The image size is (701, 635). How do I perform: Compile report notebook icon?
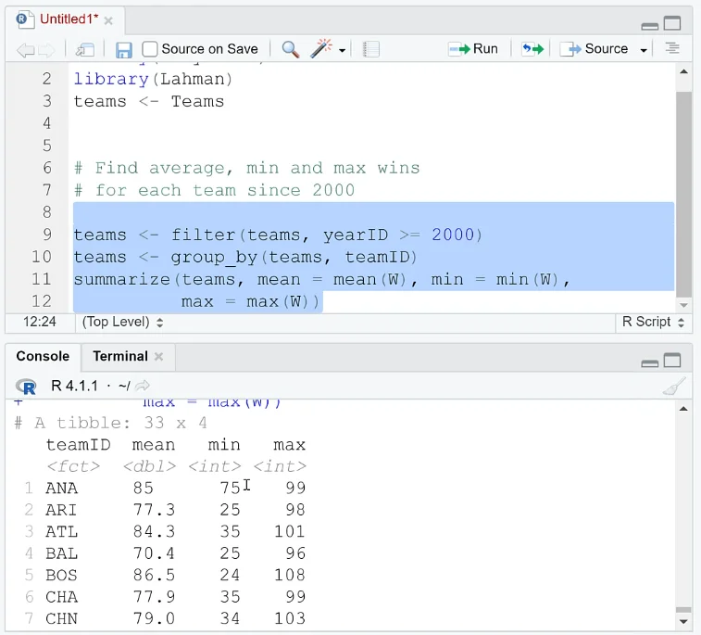[370, 49]
